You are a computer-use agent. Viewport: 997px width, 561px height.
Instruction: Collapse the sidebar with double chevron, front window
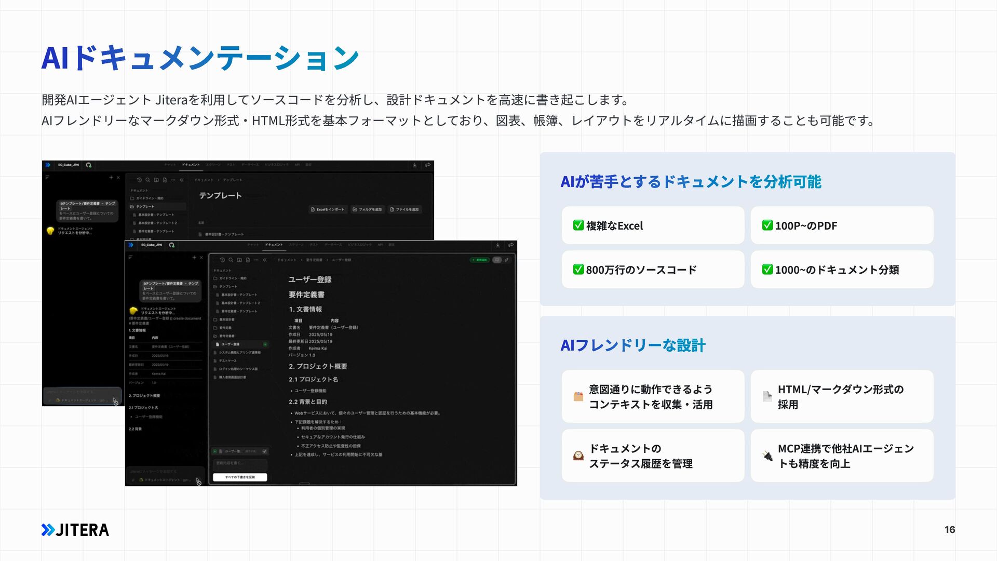(265, 260)
